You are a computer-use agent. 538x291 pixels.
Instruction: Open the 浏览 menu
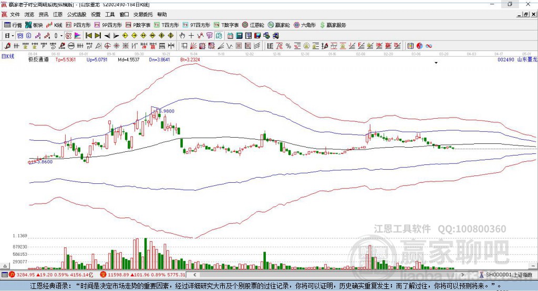coord(29,14)
